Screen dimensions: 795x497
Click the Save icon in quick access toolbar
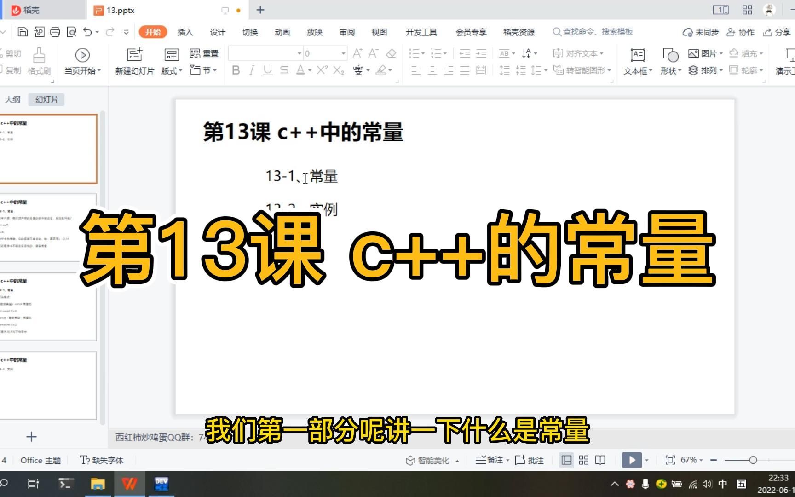click(23, 32)
